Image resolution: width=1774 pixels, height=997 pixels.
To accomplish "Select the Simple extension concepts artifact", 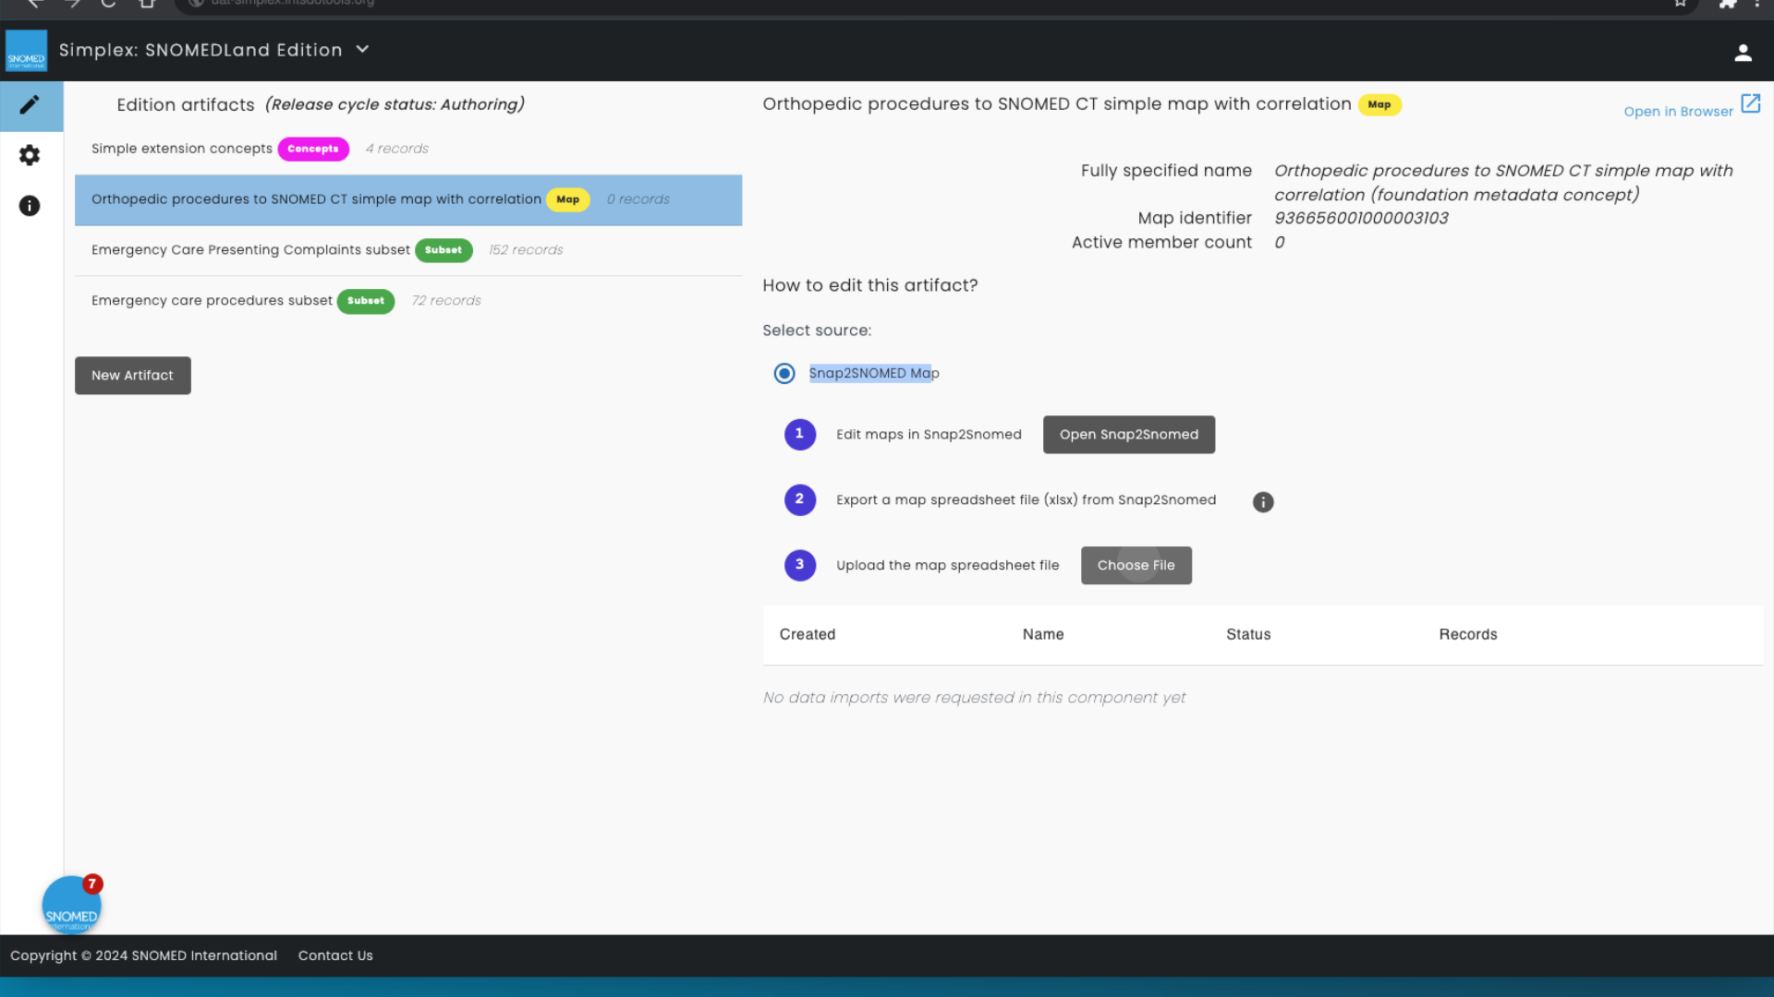I will pyautogui.click(x=181, y=149).
